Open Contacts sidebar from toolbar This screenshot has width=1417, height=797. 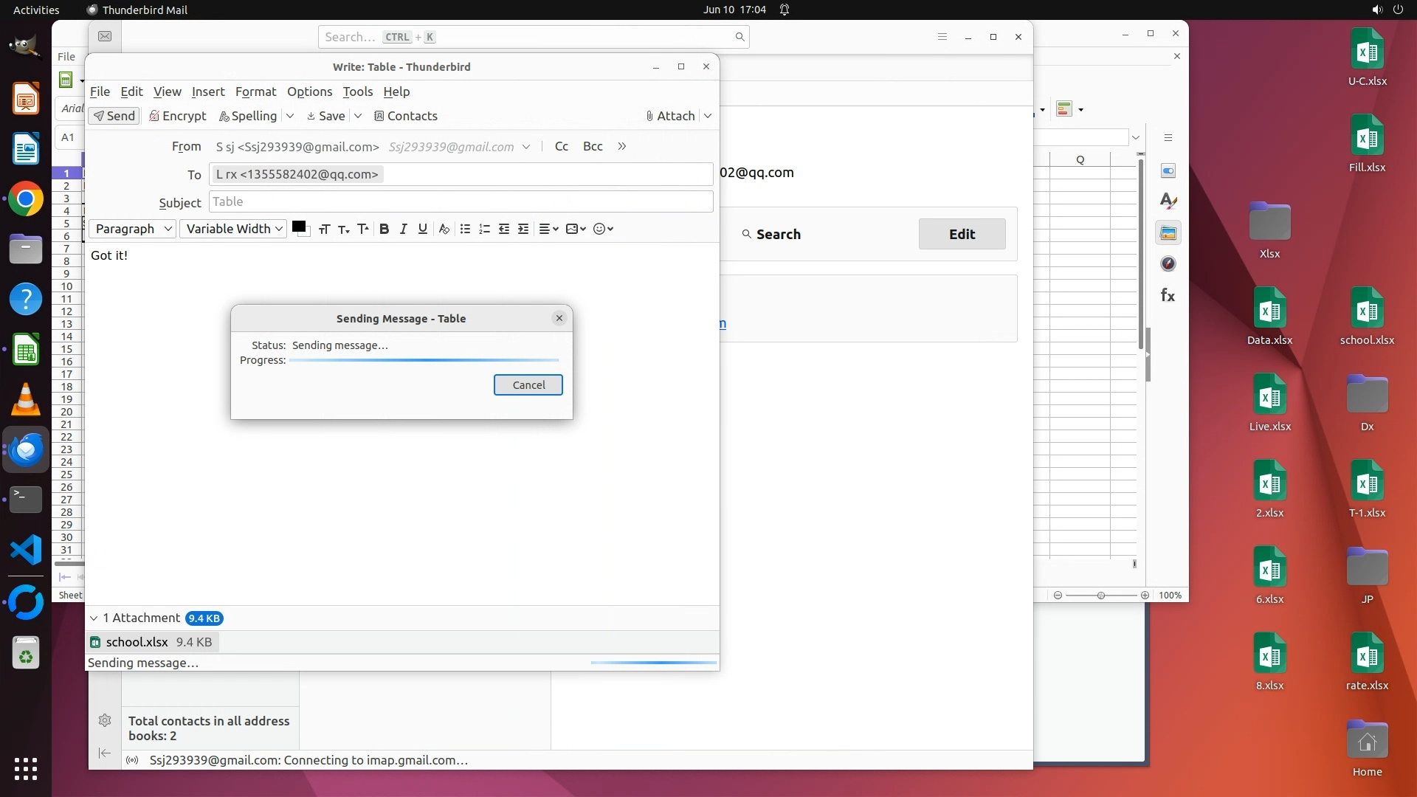point(405,116)
